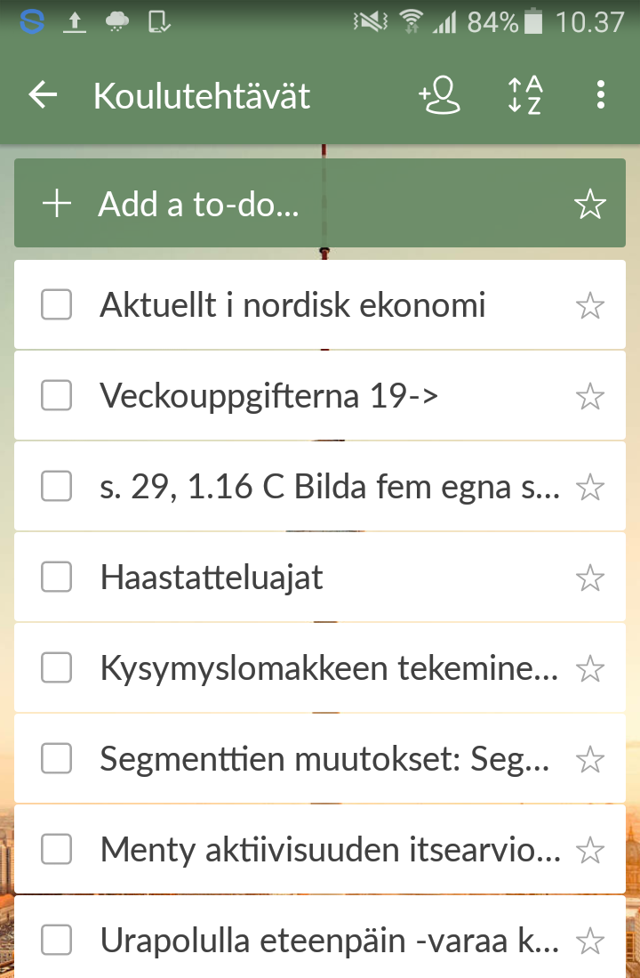Click the 'Add a to-do...' input field
640x978 pixels.
311,205
